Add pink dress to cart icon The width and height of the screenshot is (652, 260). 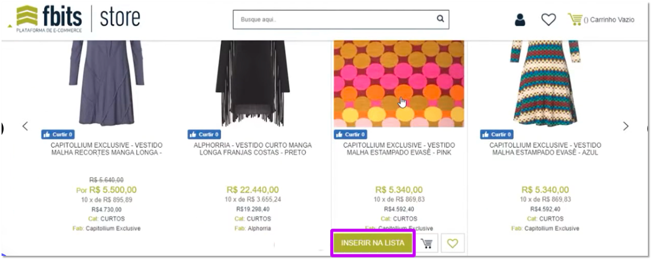pos(427,243)
